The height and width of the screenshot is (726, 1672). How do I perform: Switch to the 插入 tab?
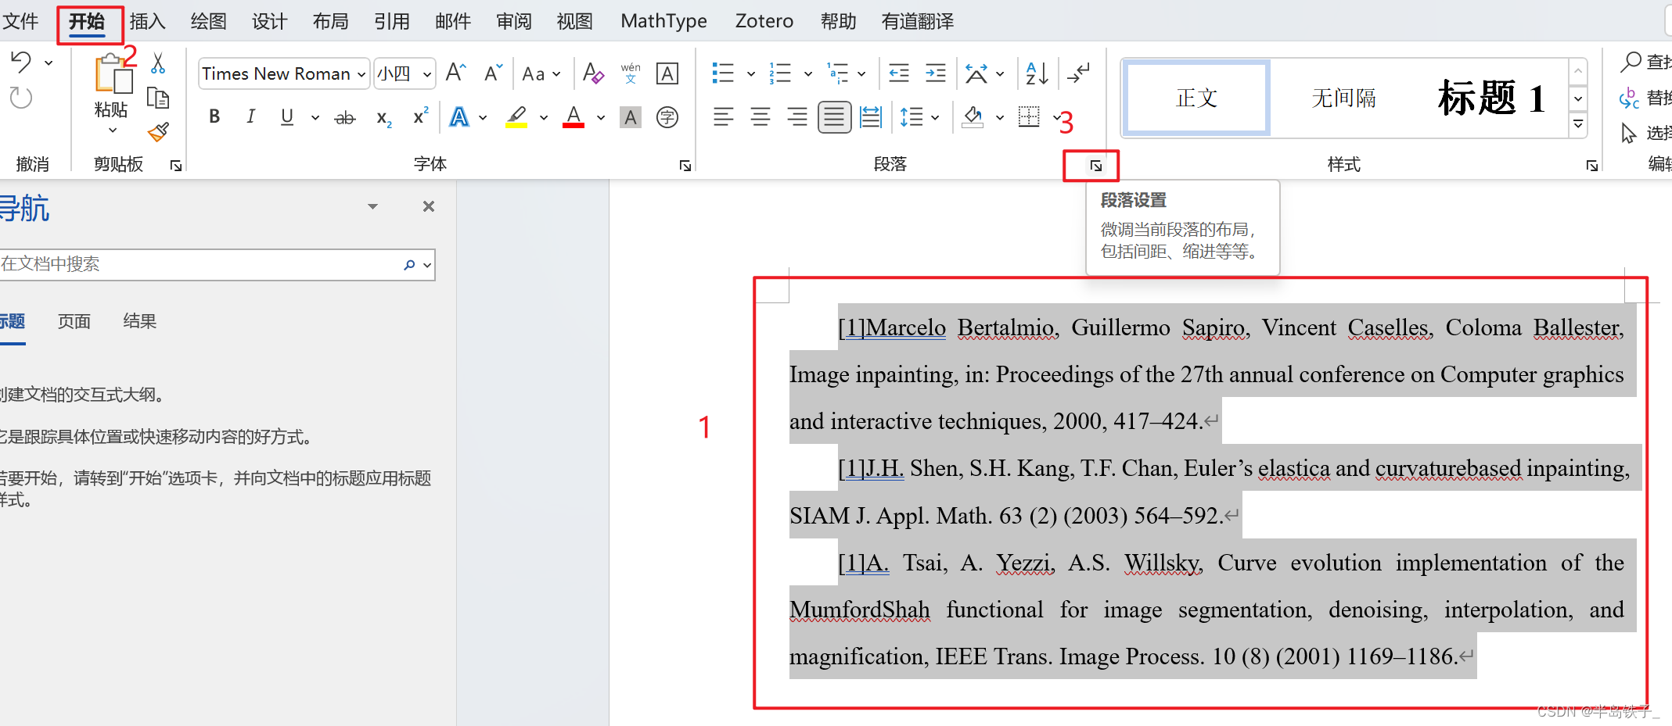pos(147,21)
